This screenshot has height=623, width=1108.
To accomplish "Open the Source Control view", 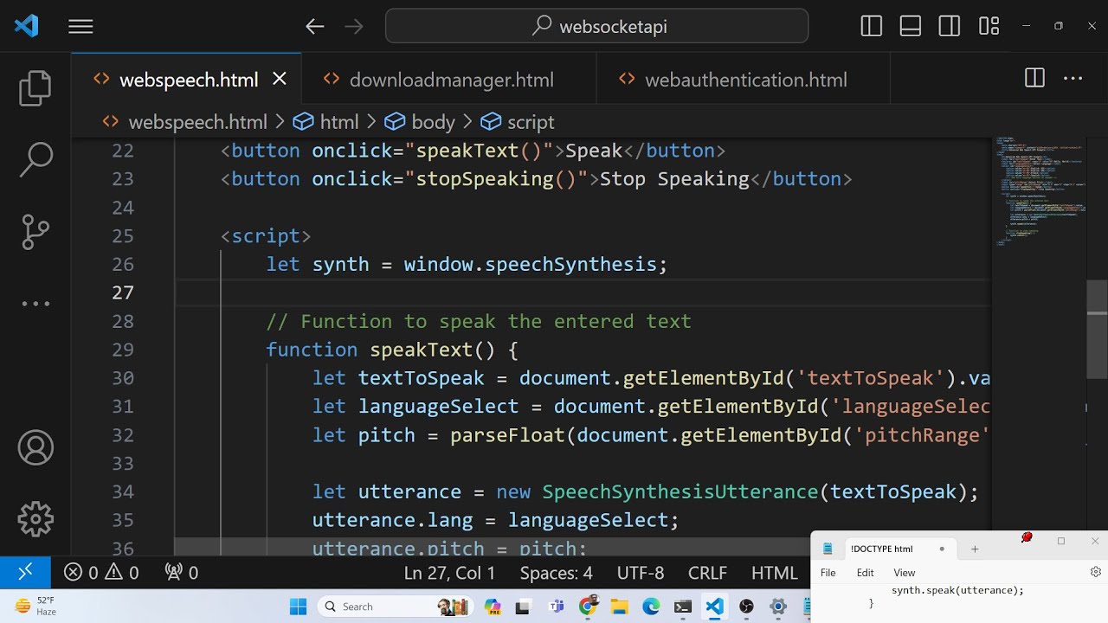I will point(35,232).
